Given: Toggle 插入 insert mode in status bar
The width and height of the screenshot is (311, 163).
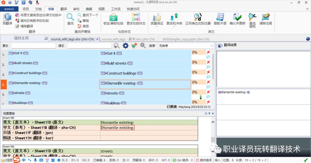Looking at the screenshot, I should (x=217, y=160).
